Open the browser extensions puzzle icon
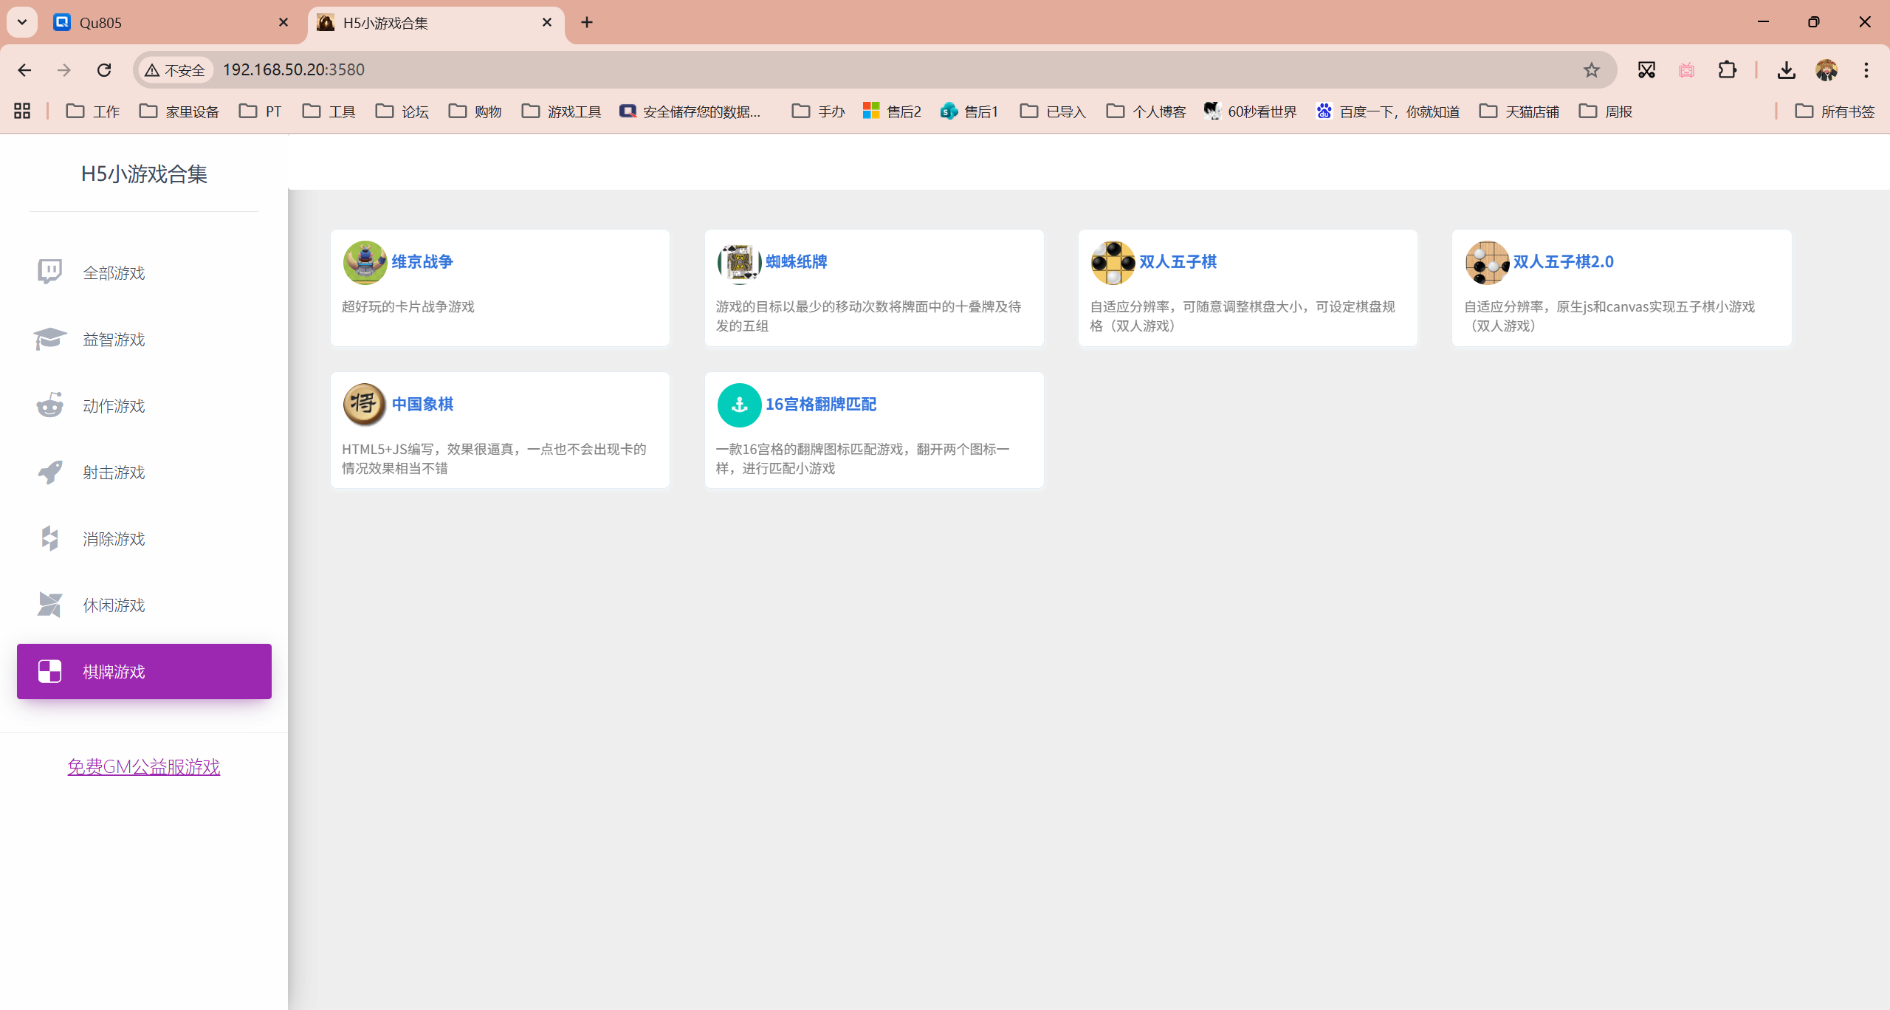The height and width of the screenshot is (1010, 1890). click(1727, 70)
